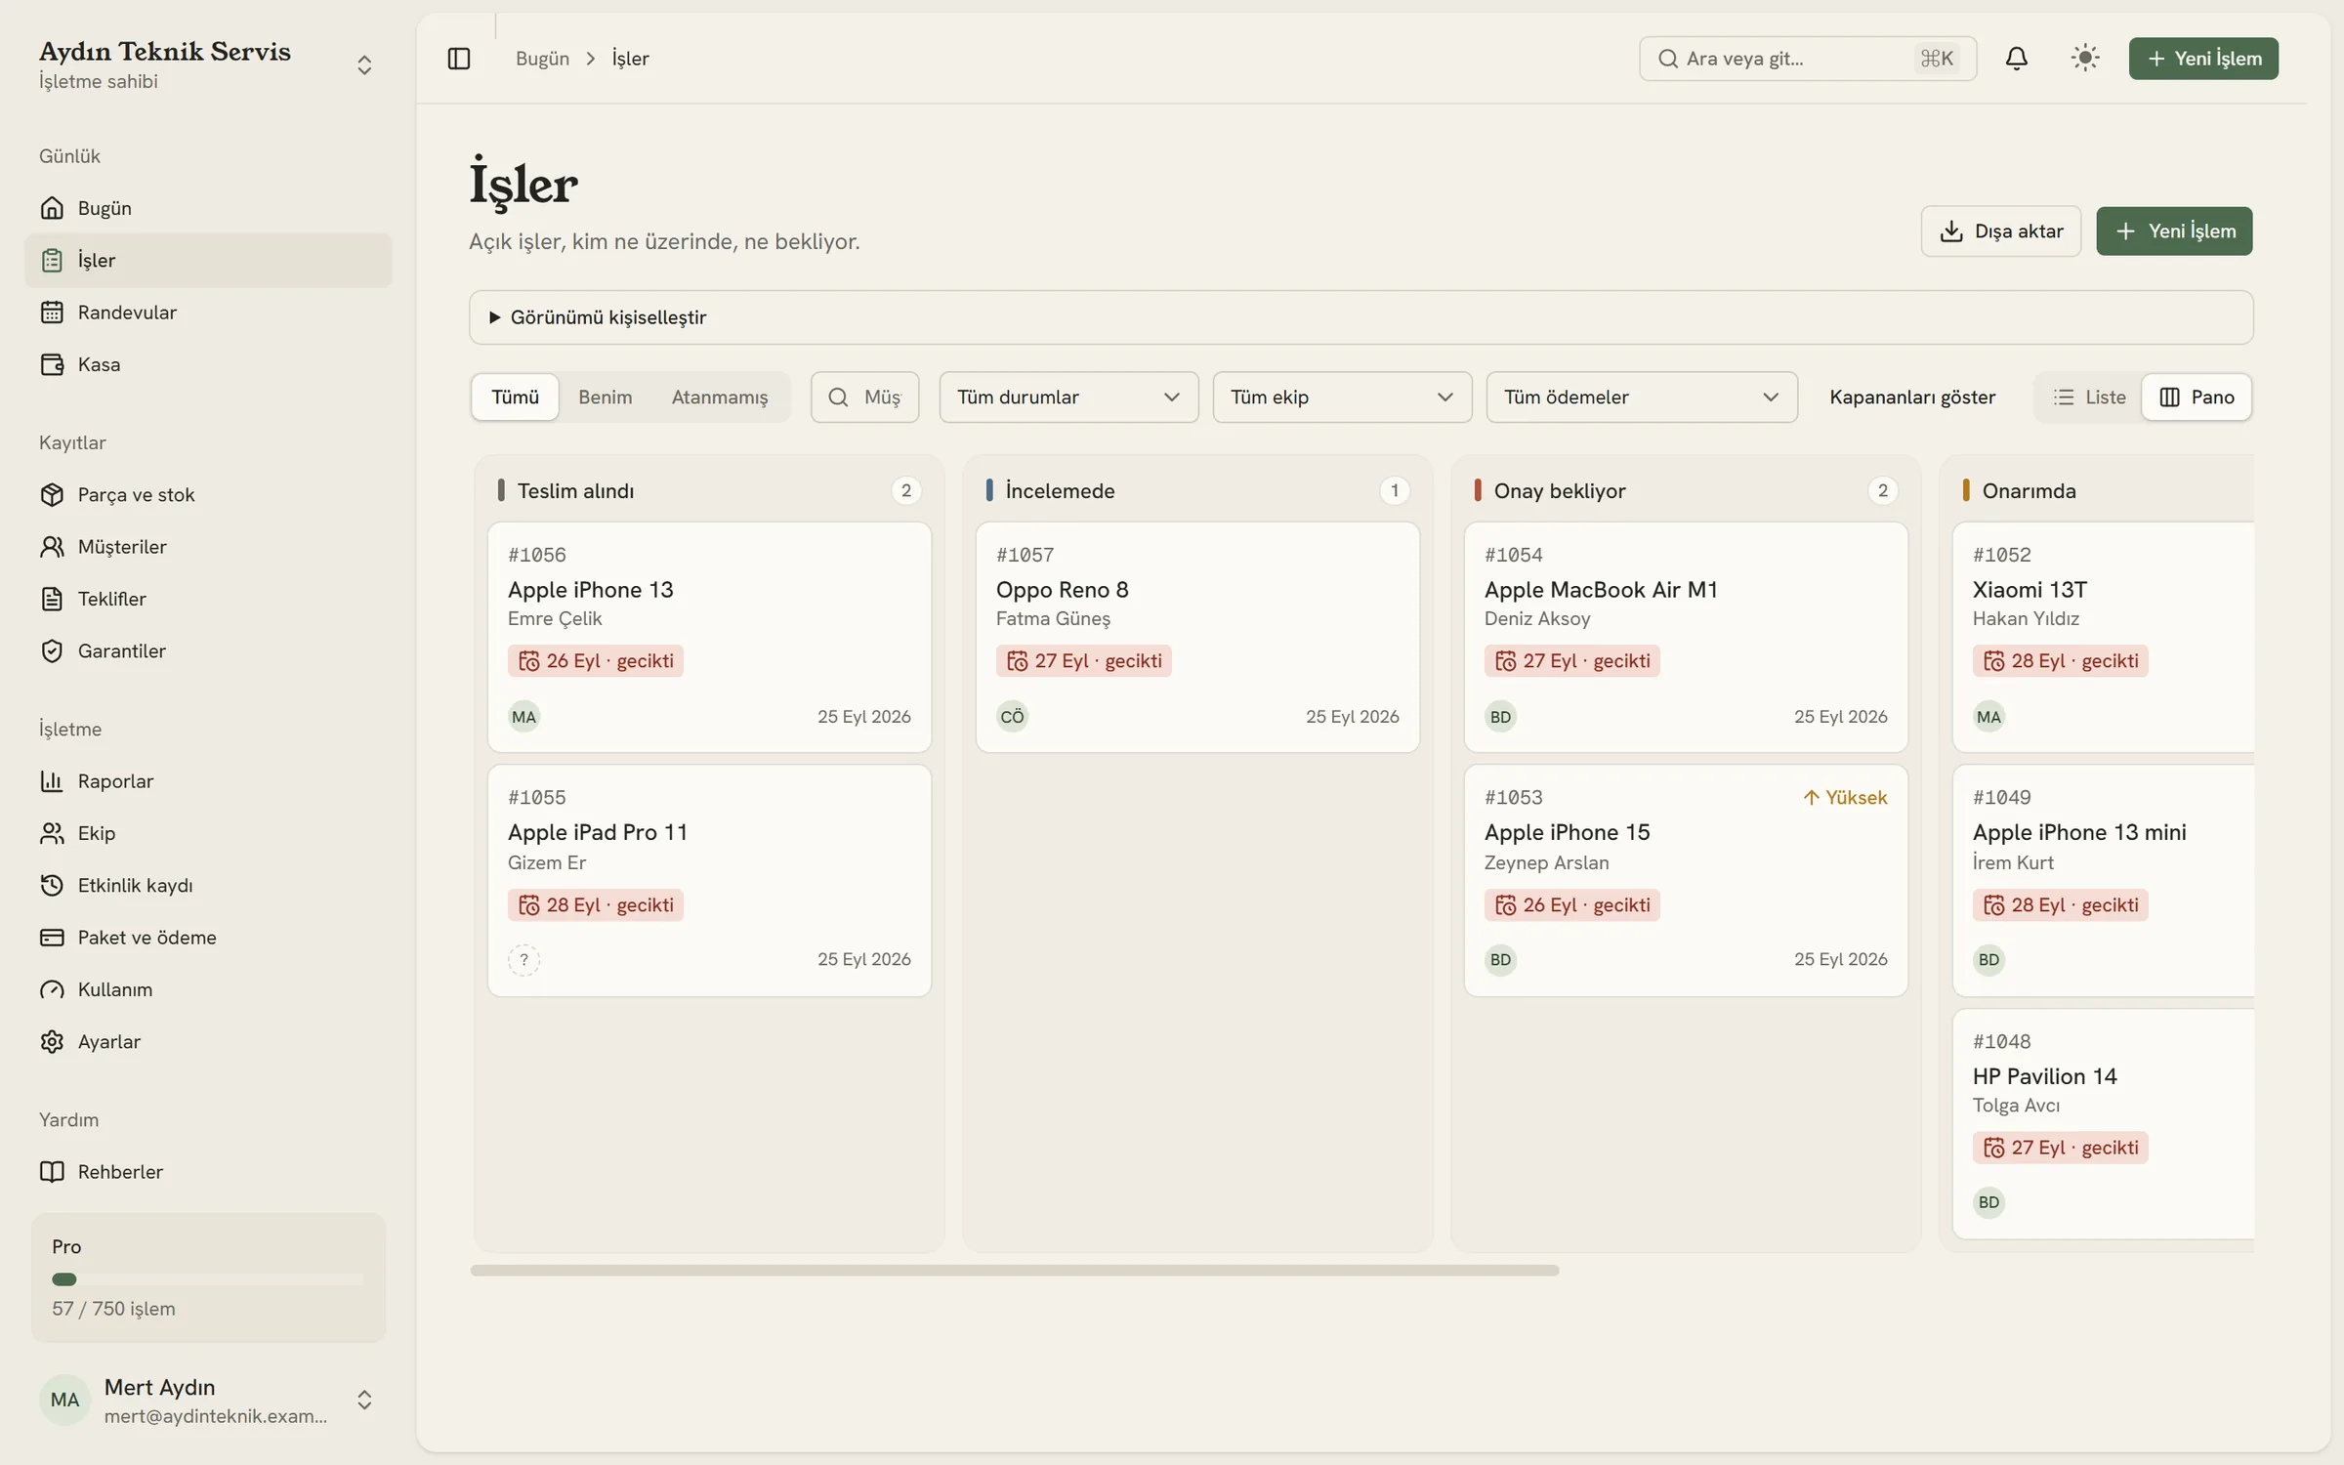2344x1465 pixels.
Task: Open Müşteriler customers page
Action: tap(208, 547)
